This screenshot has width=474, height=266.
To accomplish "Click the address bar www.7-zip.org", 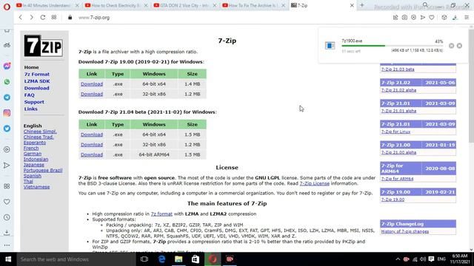I will tap(94, 18).
